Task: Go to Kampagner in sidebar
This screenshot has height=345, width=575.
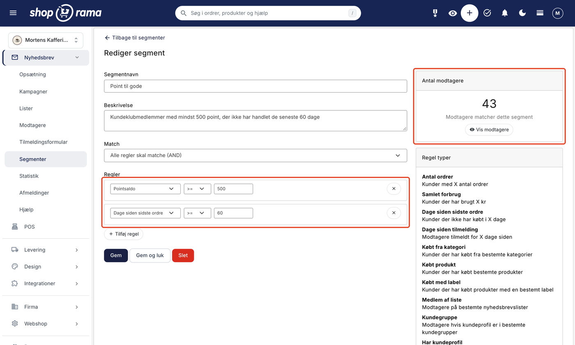Action: tap(33, 91)
